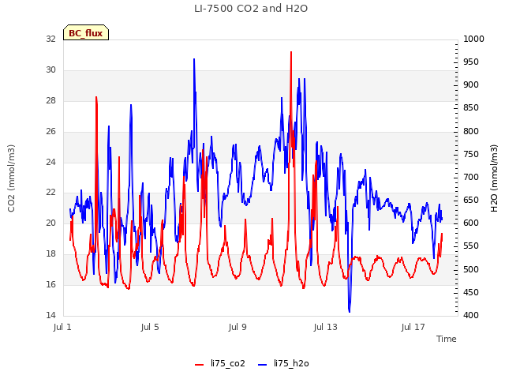Click the 30 value on CO2 axis
505x379 pixels.
point(50,69)
